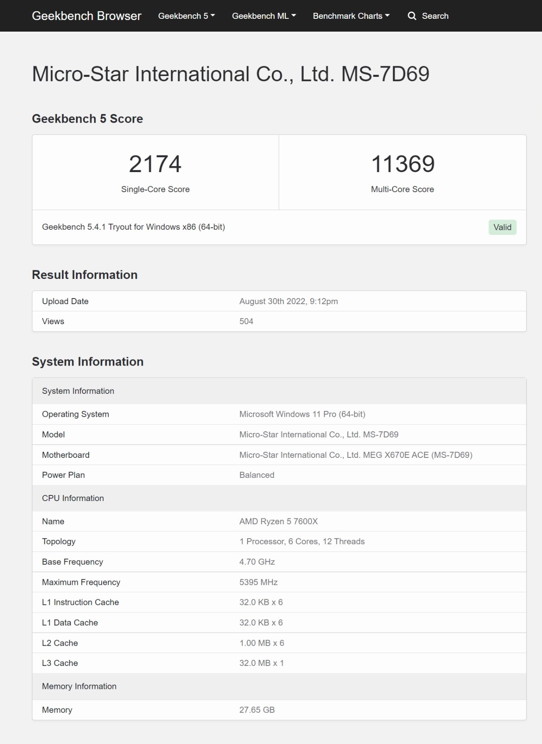Click the CPU Information section header

click(279, 498)
